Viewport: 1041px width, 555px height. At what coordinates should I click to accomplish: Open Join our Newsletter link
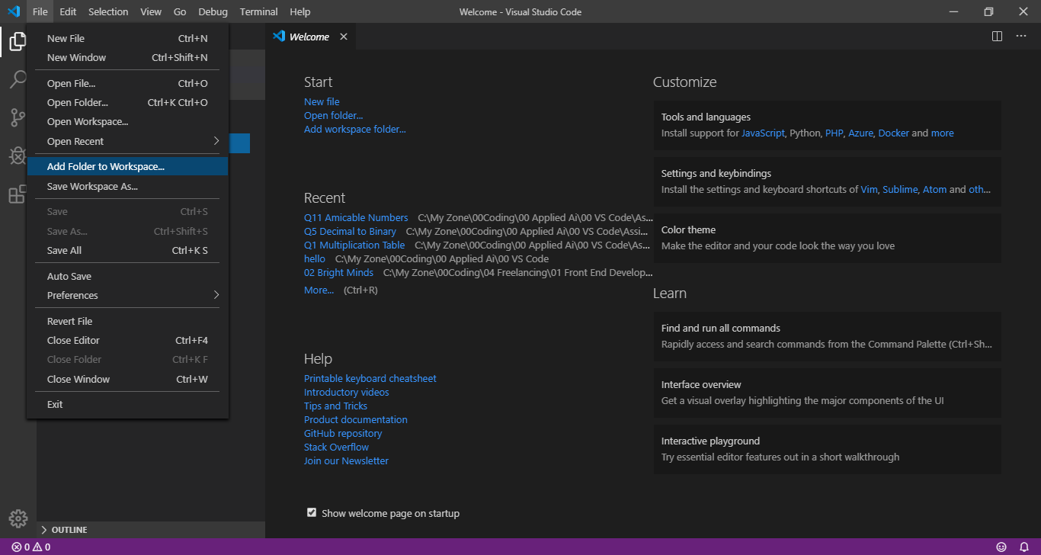pyautogui.click(x=346, y=460)
